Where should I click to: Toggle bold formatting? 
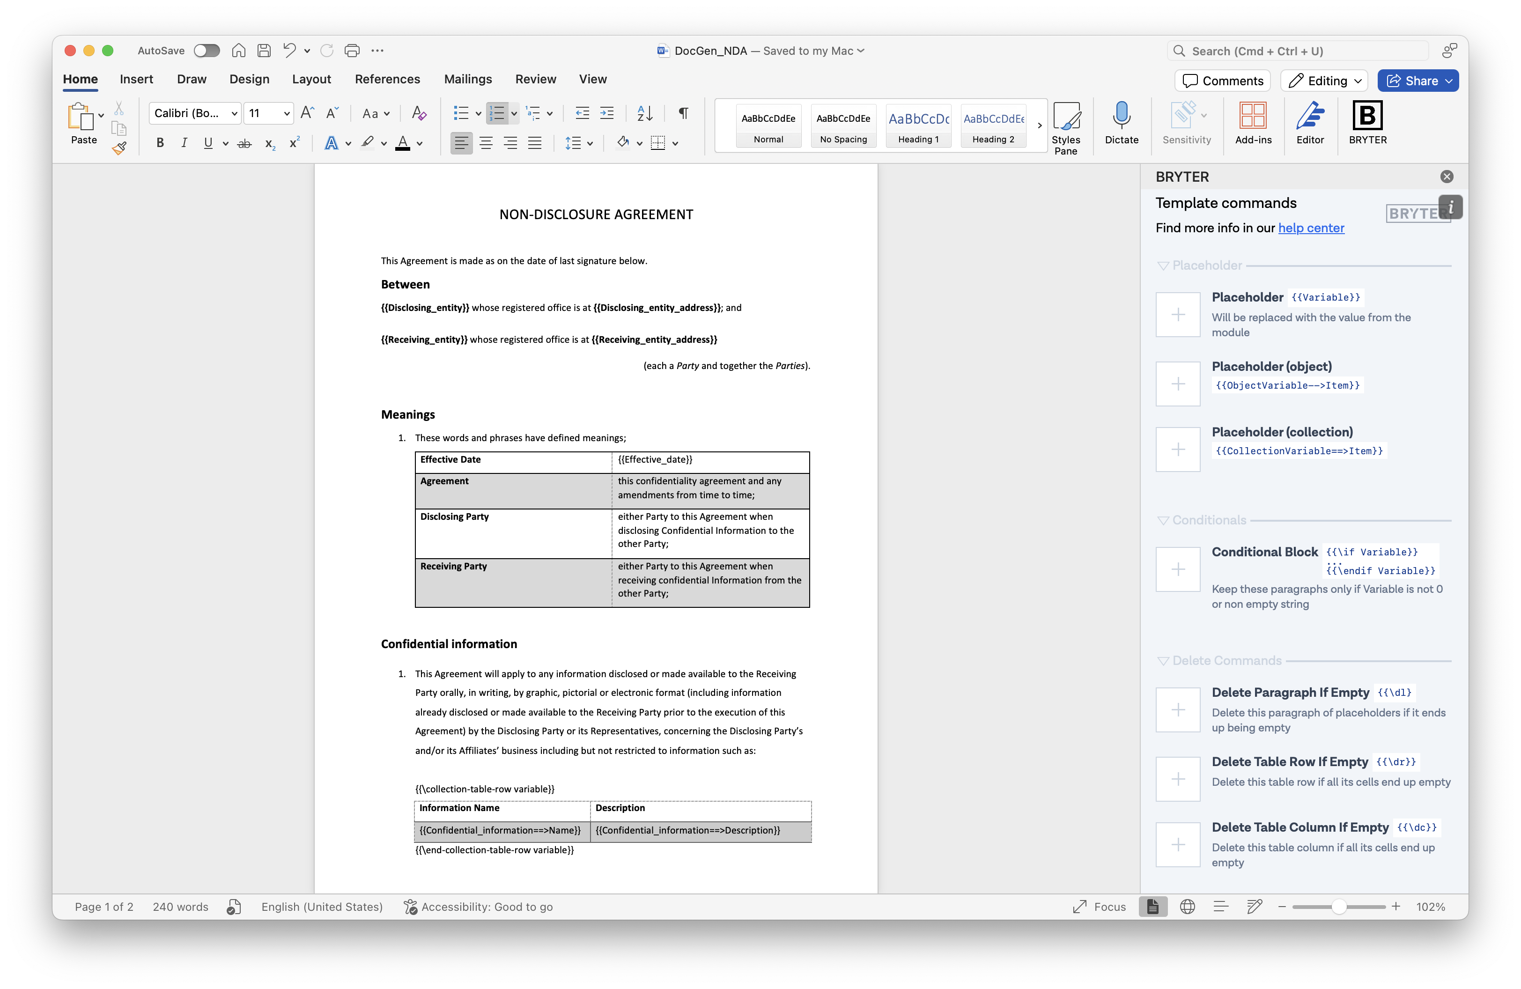(160, 143)
